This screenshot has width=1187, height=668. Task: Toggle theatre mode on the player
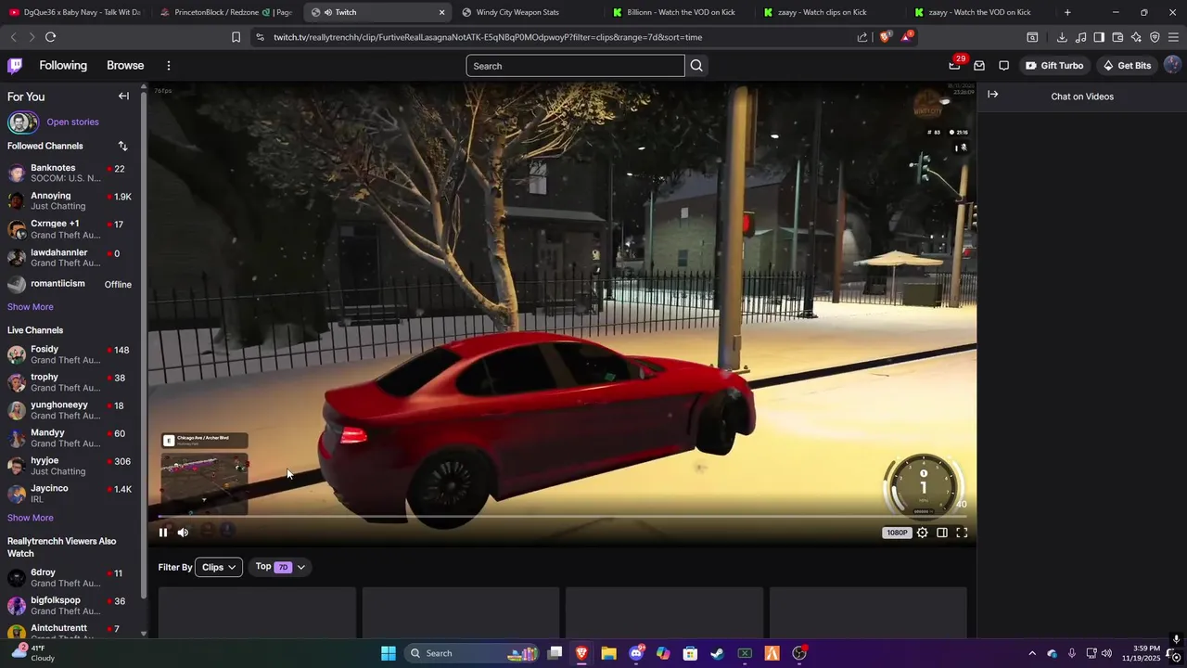(x=941, y=533)
